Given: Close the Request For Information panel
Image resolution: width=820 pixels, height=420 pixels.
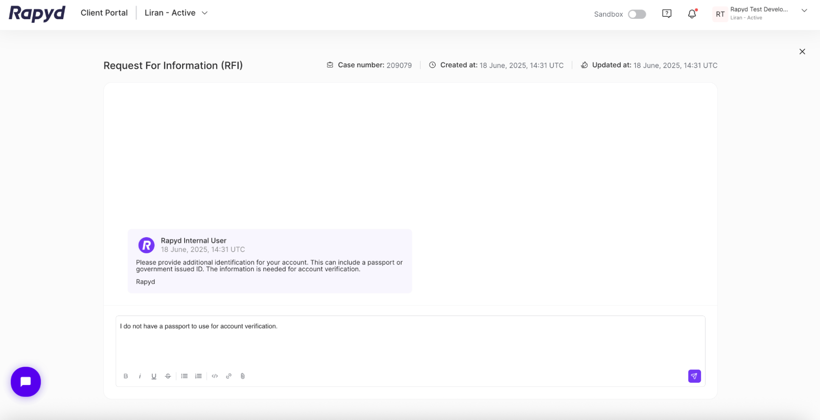Looking at the screenshot, I should pos(802,52).
